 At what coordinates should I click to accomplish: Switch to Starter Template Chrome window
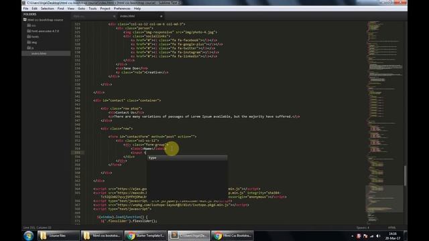pos(145,236)
